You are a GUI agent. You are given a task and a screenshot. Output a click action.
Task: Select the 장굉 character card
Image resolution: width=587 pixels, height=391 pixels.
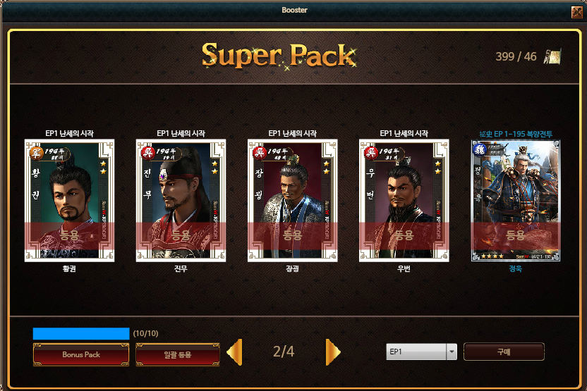click(292, 200)
